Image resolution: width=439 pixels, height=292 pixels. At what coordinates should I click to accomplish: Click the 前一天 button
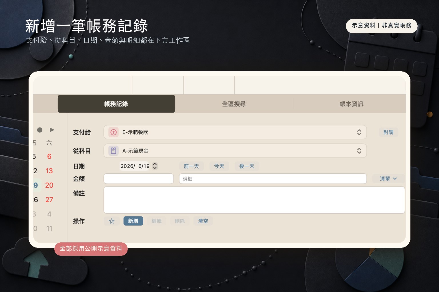tap(191, 166)
